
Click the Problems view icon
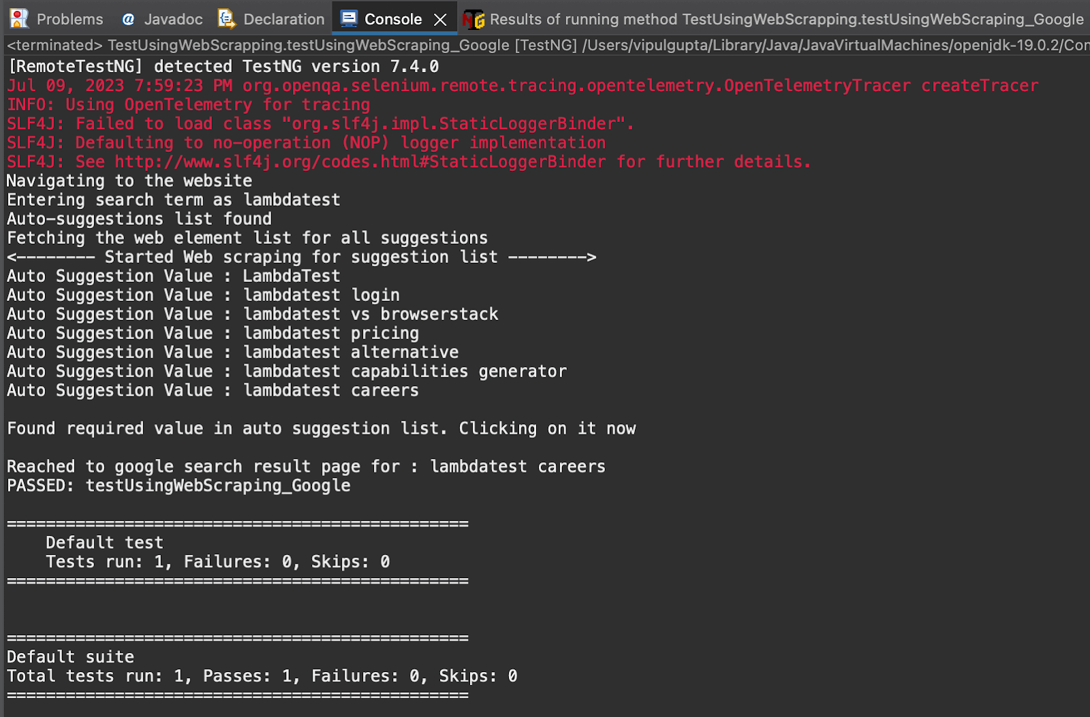[x=18, y=18]
